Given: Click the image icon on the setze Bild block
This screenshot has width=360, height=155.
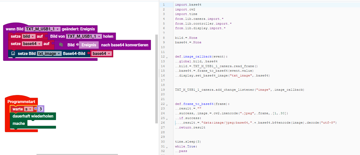Looking at the screenshot, I should tap(13, 54).
